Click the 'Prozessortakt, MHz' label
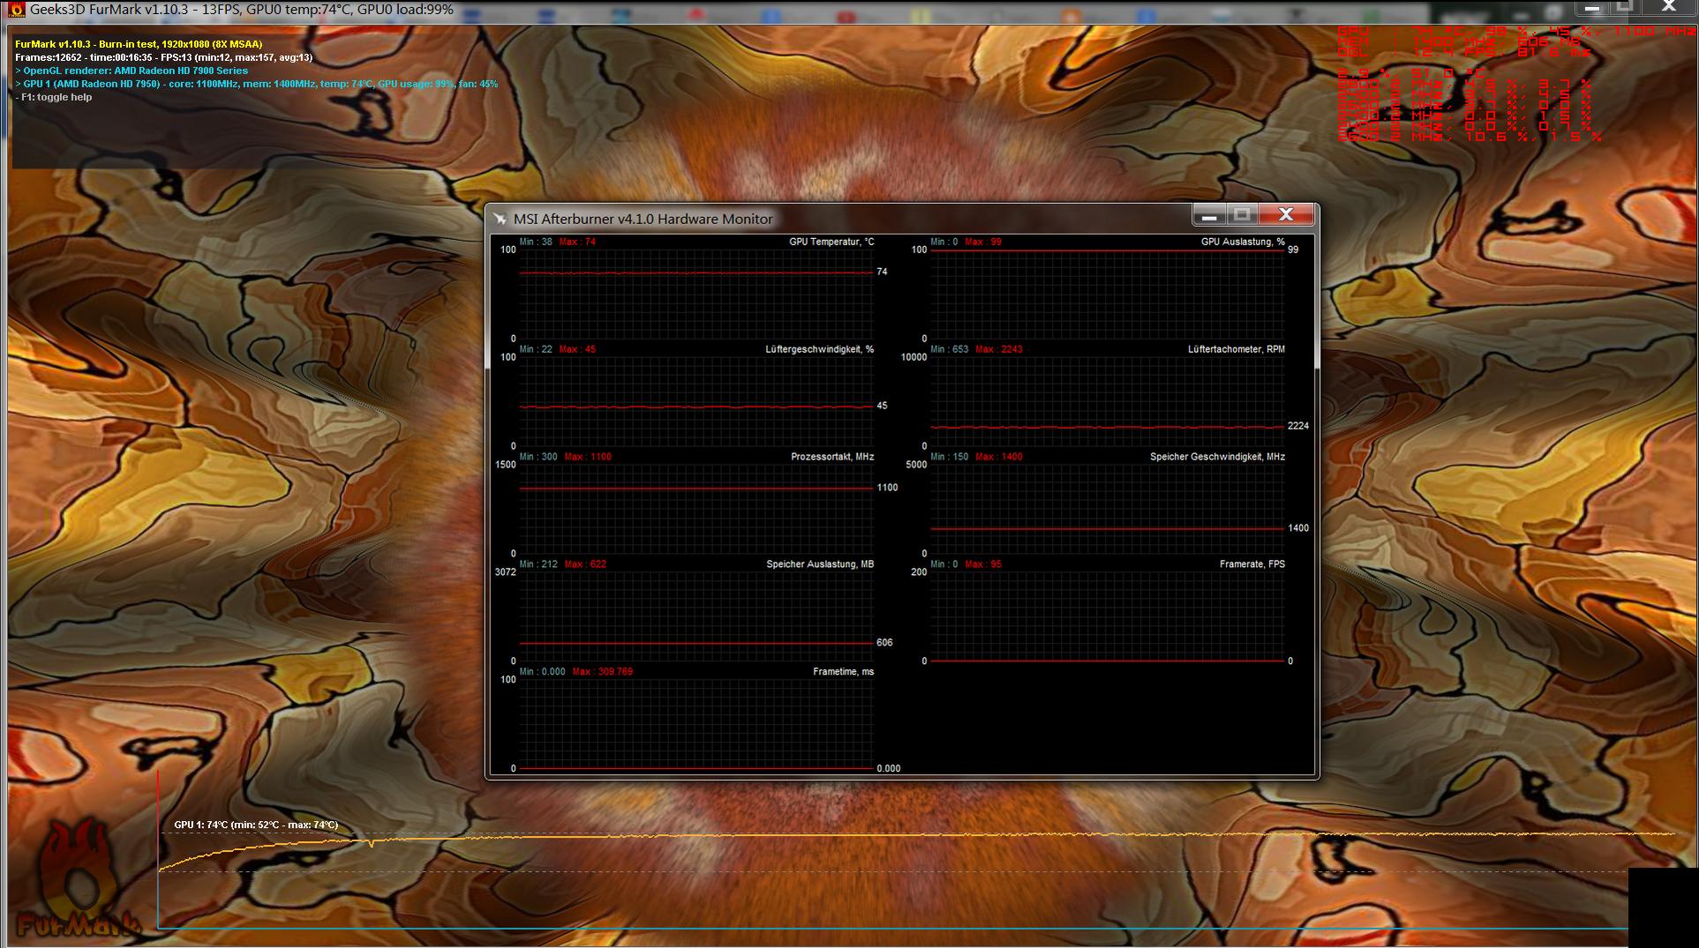 point(832,457)
